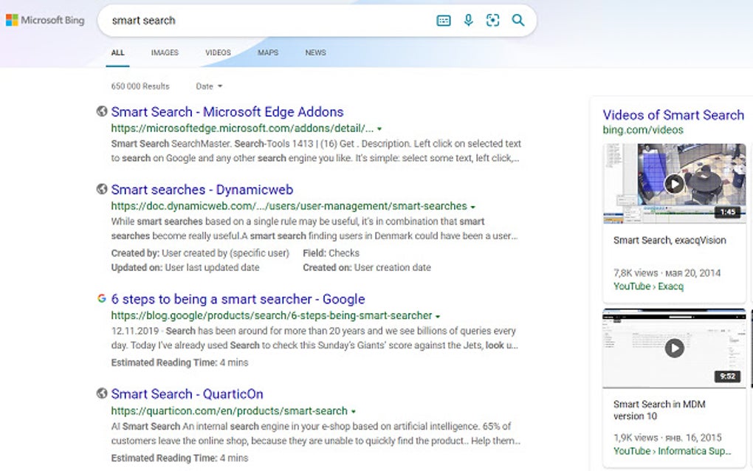Switch to the NEWS tab
This screenshot has height=471, width=753.
click(315, 52)
